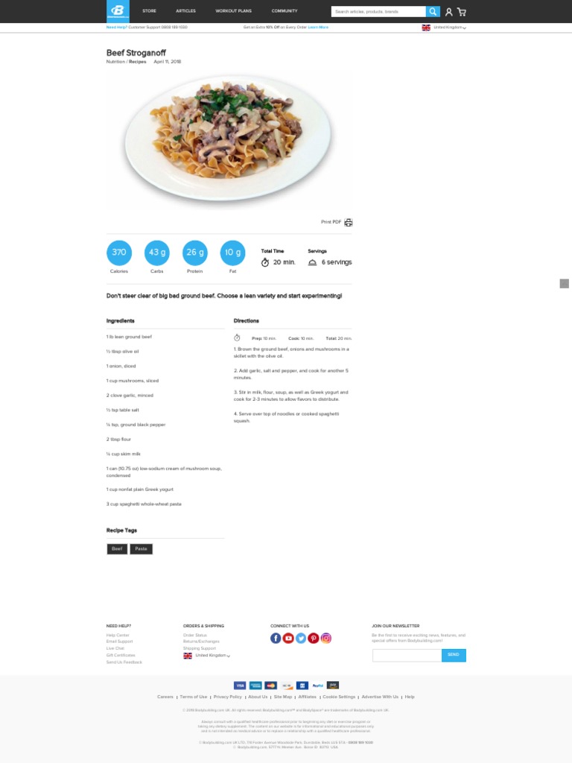572x763 pixels.
Task: Open the Store menu
Action: pyautogui.click(x=149, y=10)
